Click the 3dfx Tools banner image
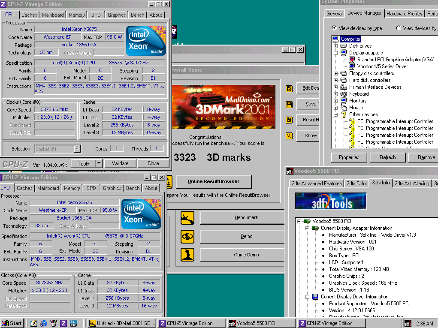The width and height of the screenshot is (438, 328). [330, 201]
